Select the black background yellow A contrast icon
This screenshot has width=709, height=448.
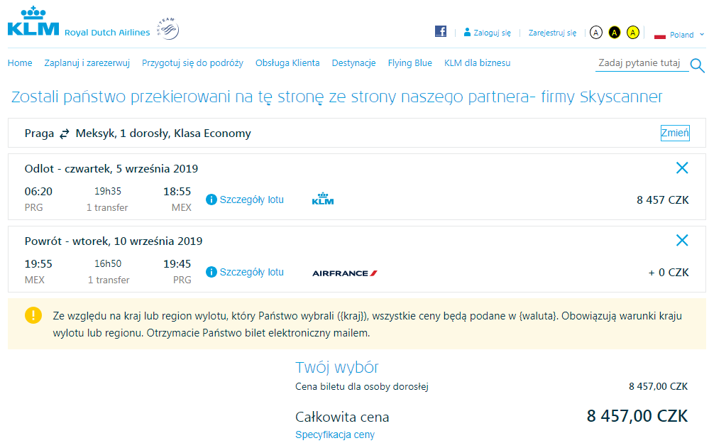(615, 33)
